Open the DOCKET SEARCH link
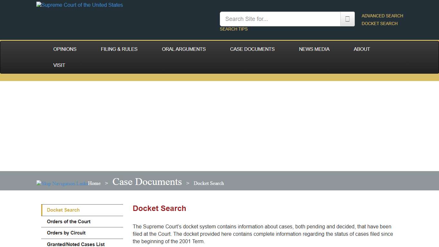Image resolution: width=439 pixels, height=247 pixels. point(380,23)
